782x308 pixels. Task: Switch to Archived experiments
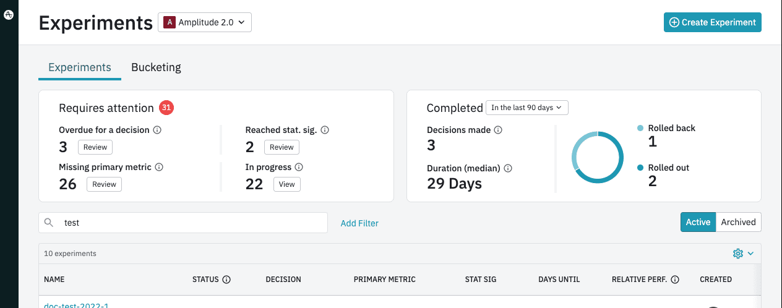(738, 222)
